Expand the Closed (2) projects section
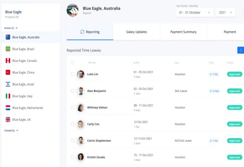Image resolution: width=244 pixels, height=167 pixels. [x=11, y=130]
